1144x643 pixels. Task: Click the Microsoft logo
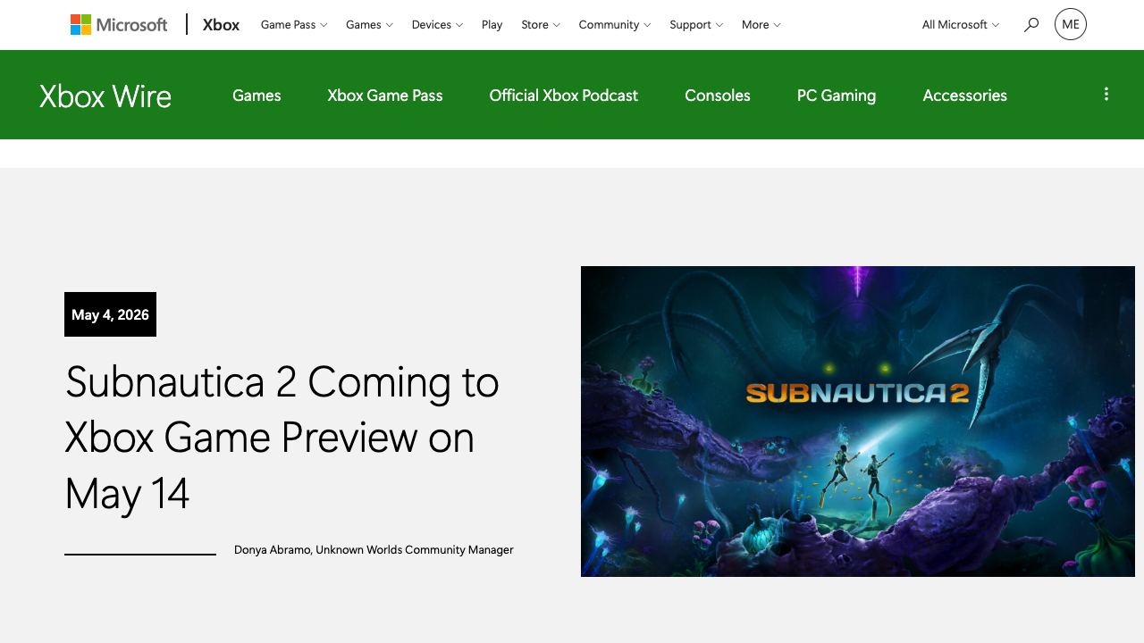tap(119, 25)
